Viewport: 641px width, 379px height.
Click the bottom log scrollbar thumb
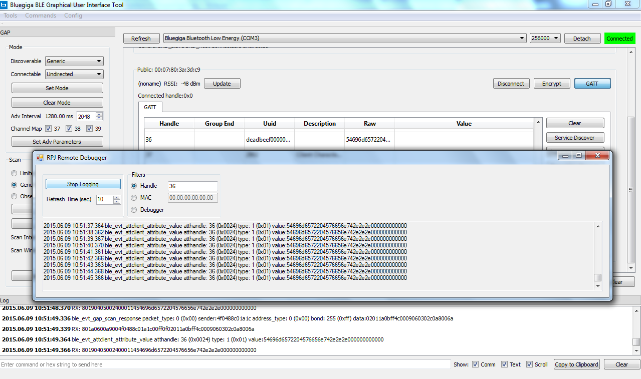pyautogui.click(x=636, y=342)
